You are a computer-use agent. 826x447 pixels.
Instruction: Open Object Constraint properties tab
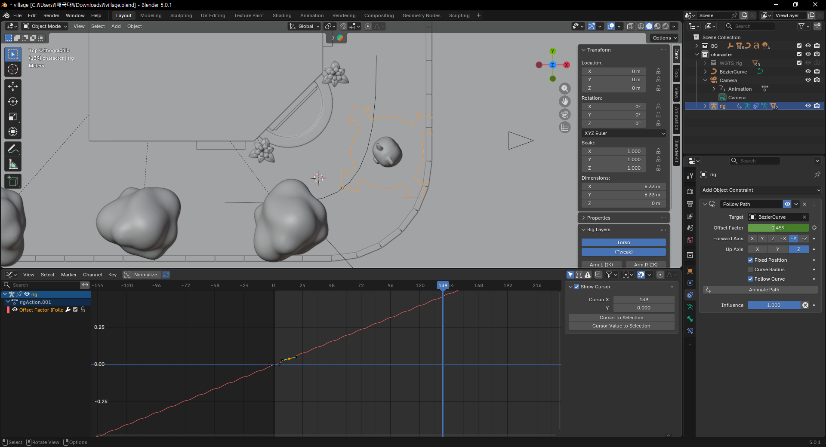tap(690, 295)
